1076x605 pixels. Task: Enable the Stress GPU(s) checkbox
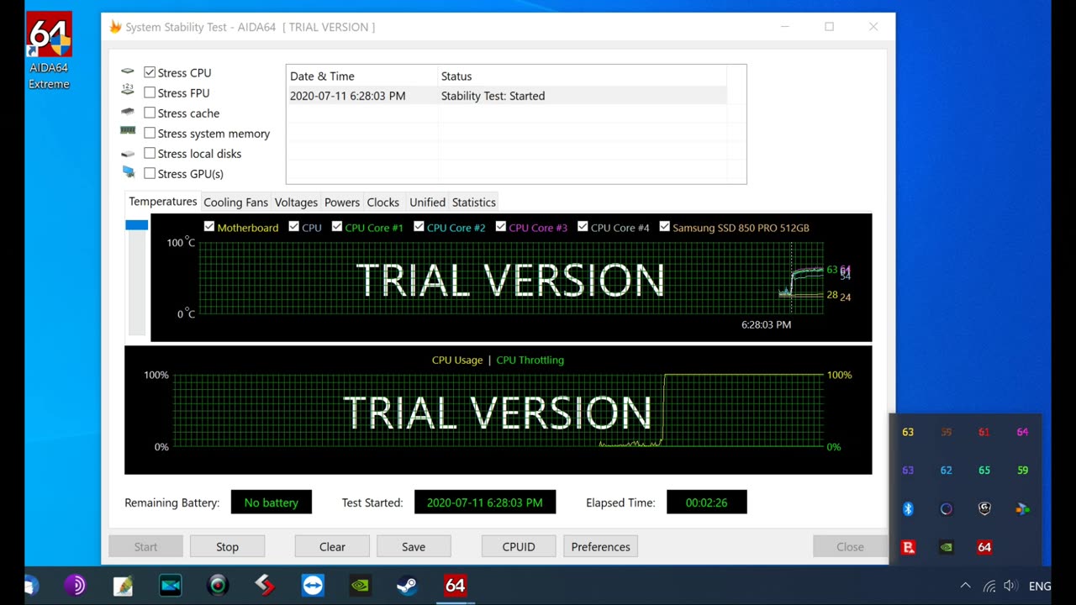coord(150,174)
